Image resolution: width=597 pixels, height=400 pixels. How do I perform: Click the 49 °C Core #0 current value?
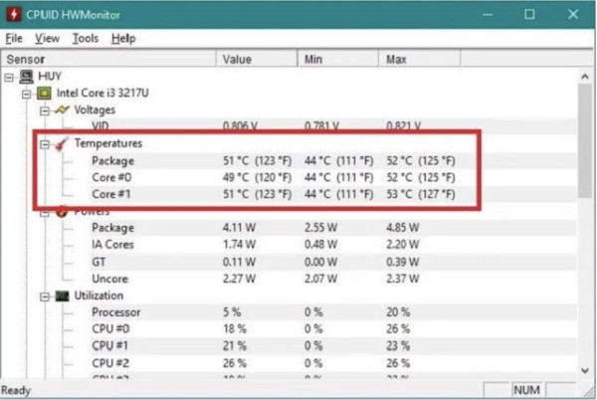click(x=257, y=178)
